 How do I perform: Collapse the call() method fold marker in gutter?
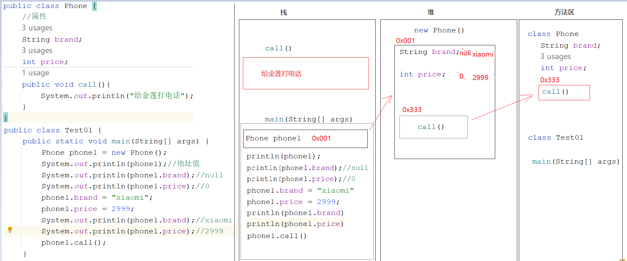point(2,84)
